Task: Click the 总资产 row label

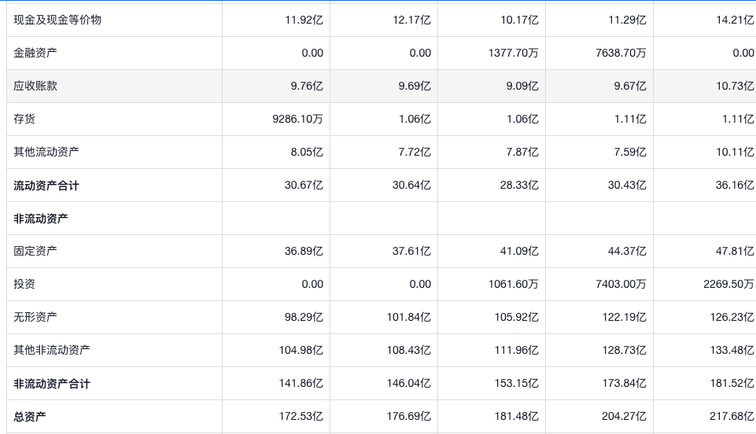Action: pyautogui.click(x=30, y=417)
